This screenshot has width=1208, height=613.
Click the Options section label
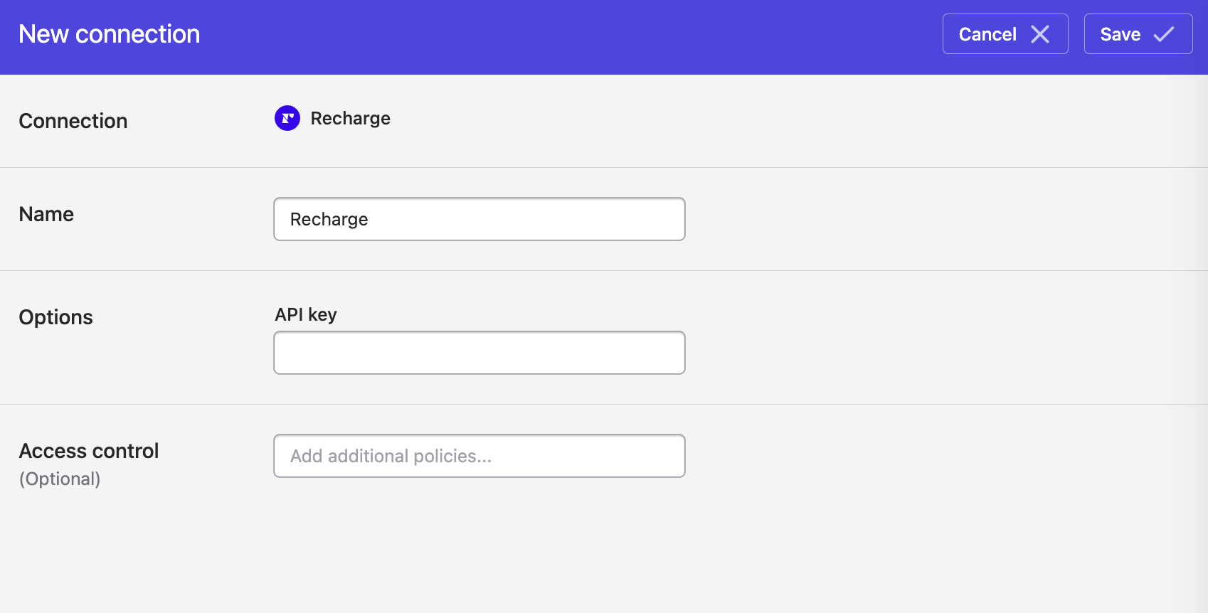coord(55,317)
